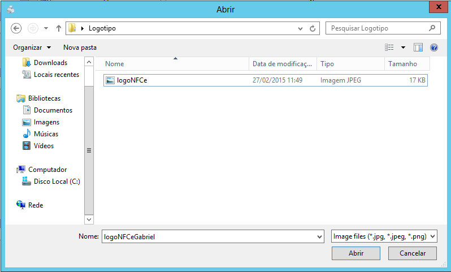Expand the address bar path arrow before Logotipo
The width and height of the screenshot is (451, 272).
tap(83, 28)
